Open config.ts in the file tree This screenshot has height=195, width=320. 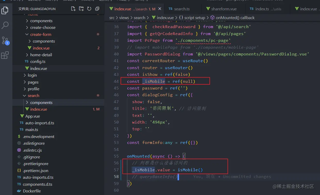pos(38,62)
